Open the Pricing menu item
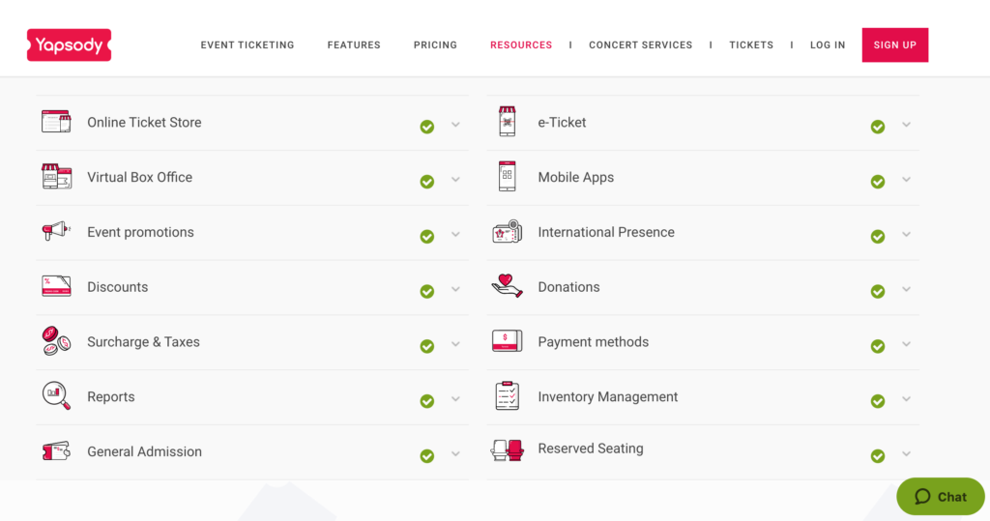This screenshot has width=990, height=521. click(x=435, y=45)
